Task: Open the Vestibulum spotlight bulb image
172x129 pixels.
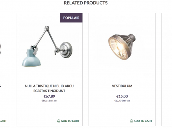Action: [x=122, y=47]
